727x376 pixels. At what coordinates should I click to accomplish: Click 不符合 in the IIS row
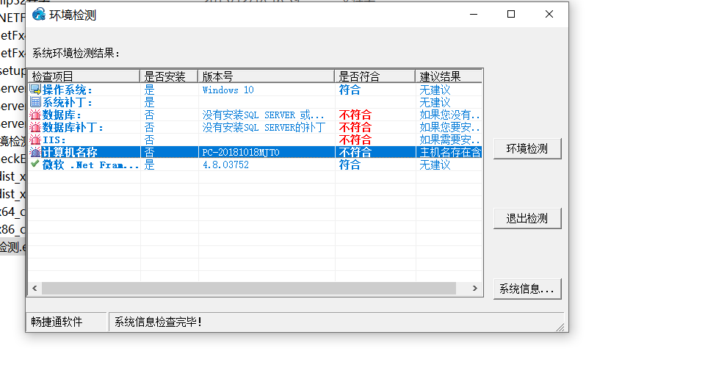pyautogui.click(x=355, y=140)
